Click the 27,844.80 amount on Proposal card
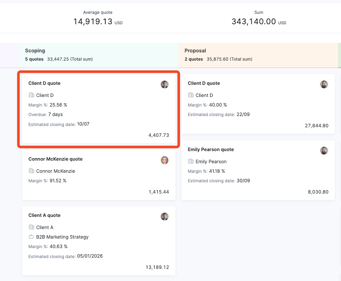Screen dimensions: 341x281 tap(316, 126)
